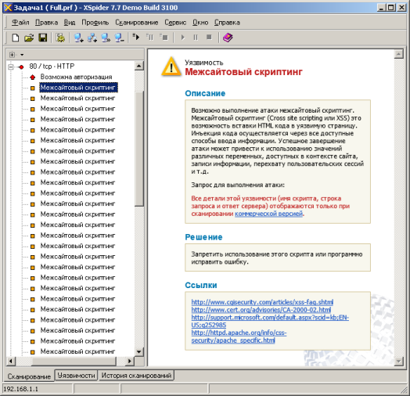
Task: Open the Профиль menu
Action: click(95, 23)
